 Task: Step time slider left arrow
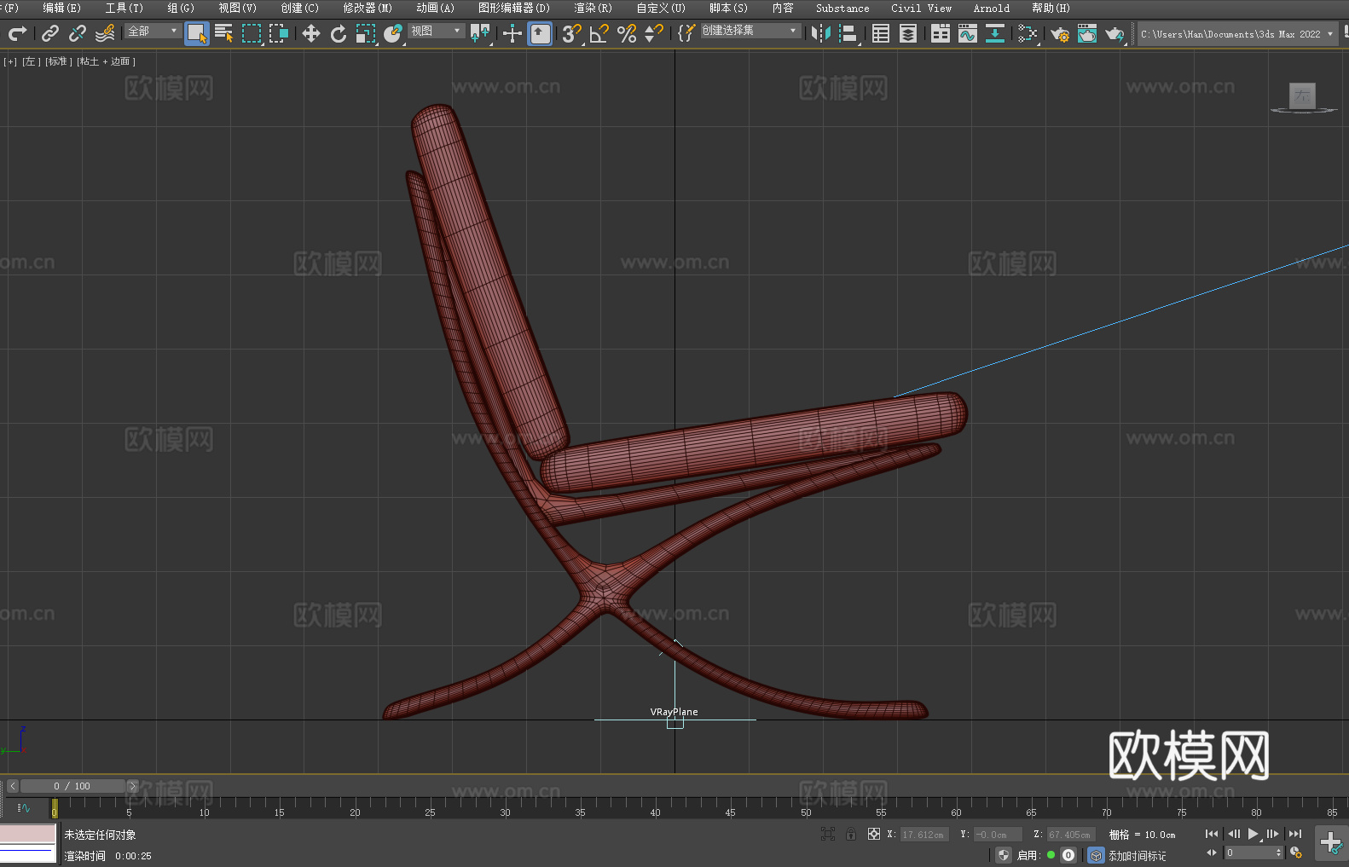[x=13, y=786]
